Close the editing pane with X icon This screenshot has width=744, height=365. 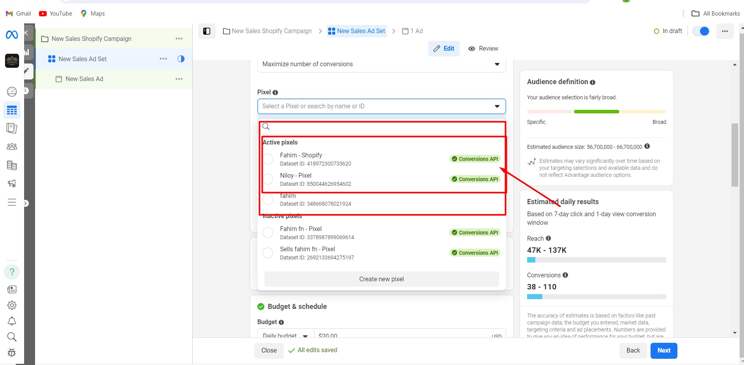26,33
